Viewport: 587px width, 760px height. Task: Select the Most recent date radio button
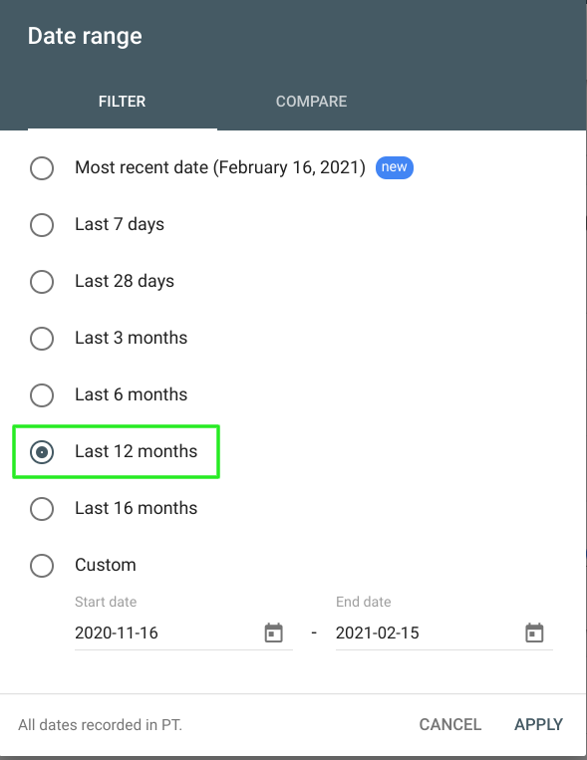[x=42, y=168]
